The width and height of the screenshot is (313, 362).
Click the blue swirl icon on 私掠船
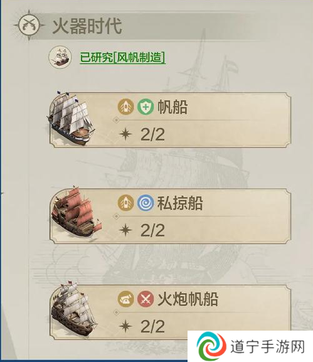(146, 203)
